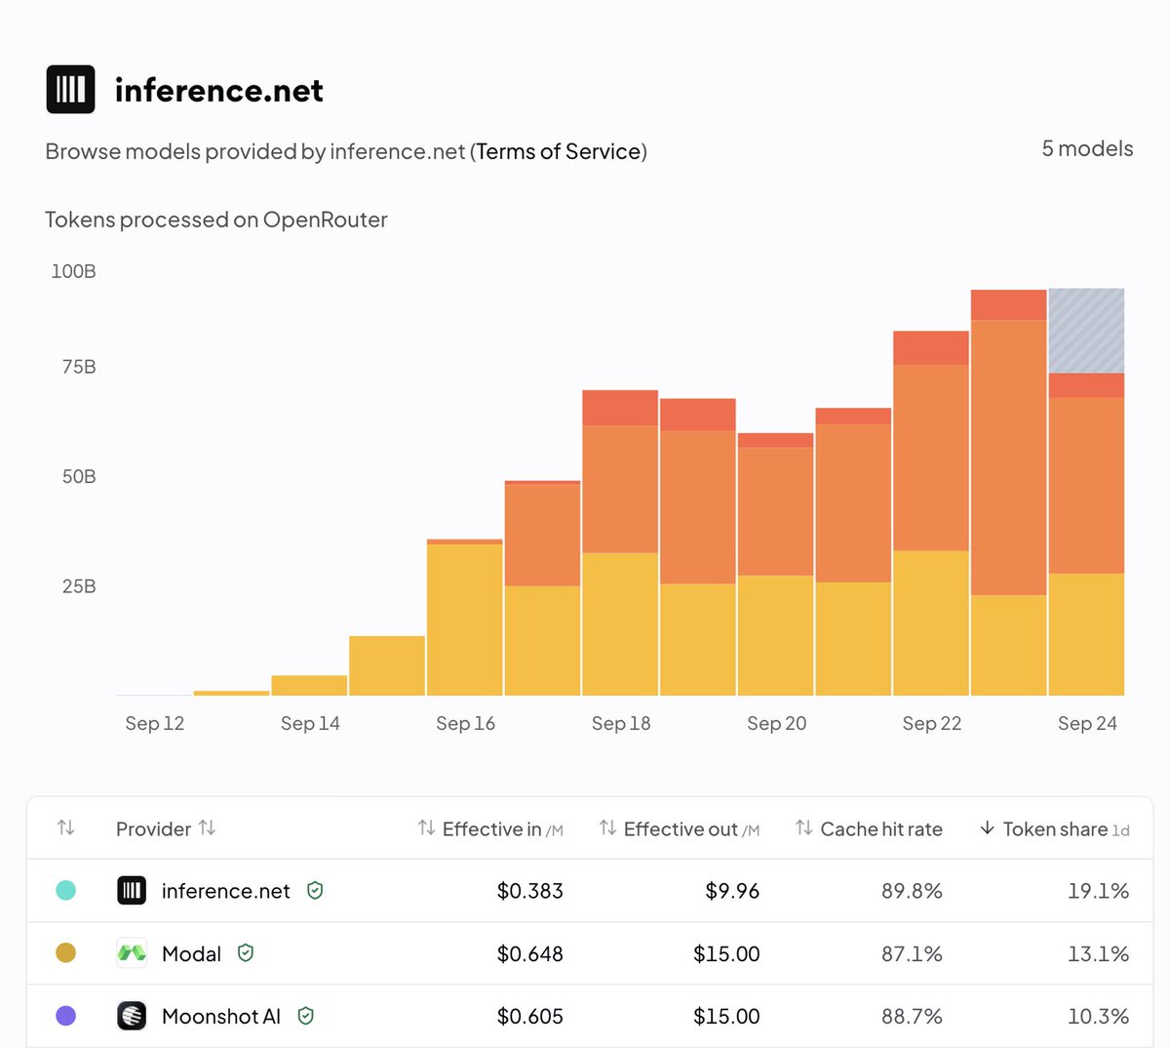The image size is (1170, 1048).
Task: Open the Terms of Service link
Action: click(559, 151)
